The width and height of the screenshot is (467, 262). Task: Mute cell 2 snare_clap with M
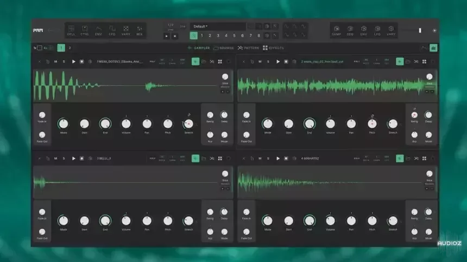pos(260,62)
